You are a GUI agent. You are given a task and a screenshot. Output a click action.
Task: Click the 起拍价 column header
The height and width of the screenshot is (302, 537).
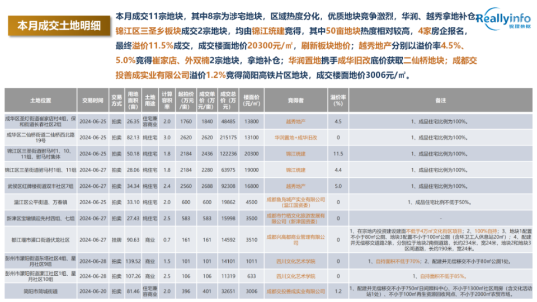186,100
